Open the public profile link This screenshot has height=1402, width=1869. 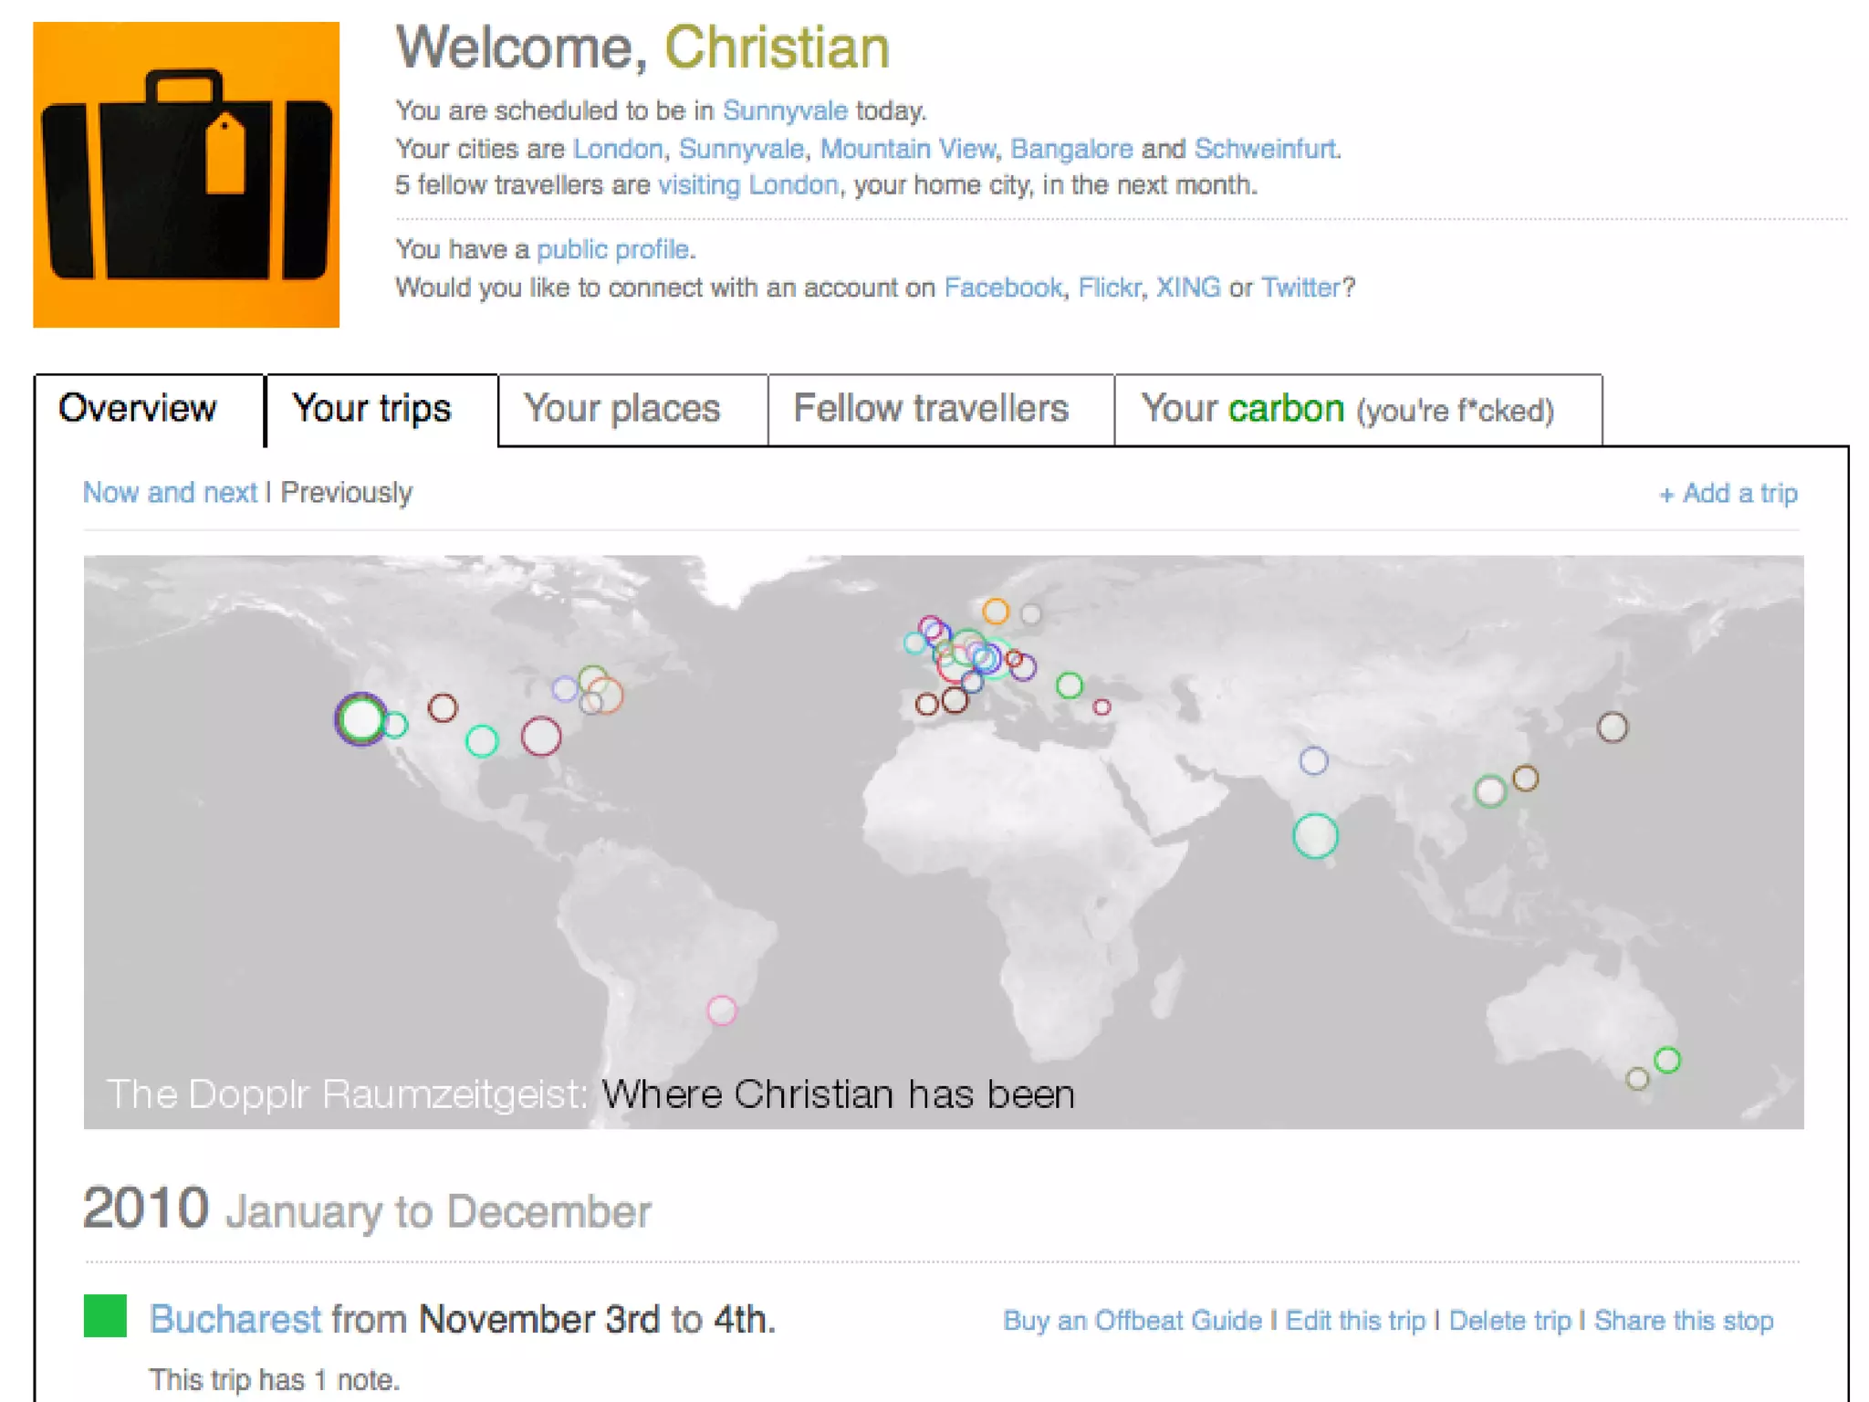[x=612, y=249]
